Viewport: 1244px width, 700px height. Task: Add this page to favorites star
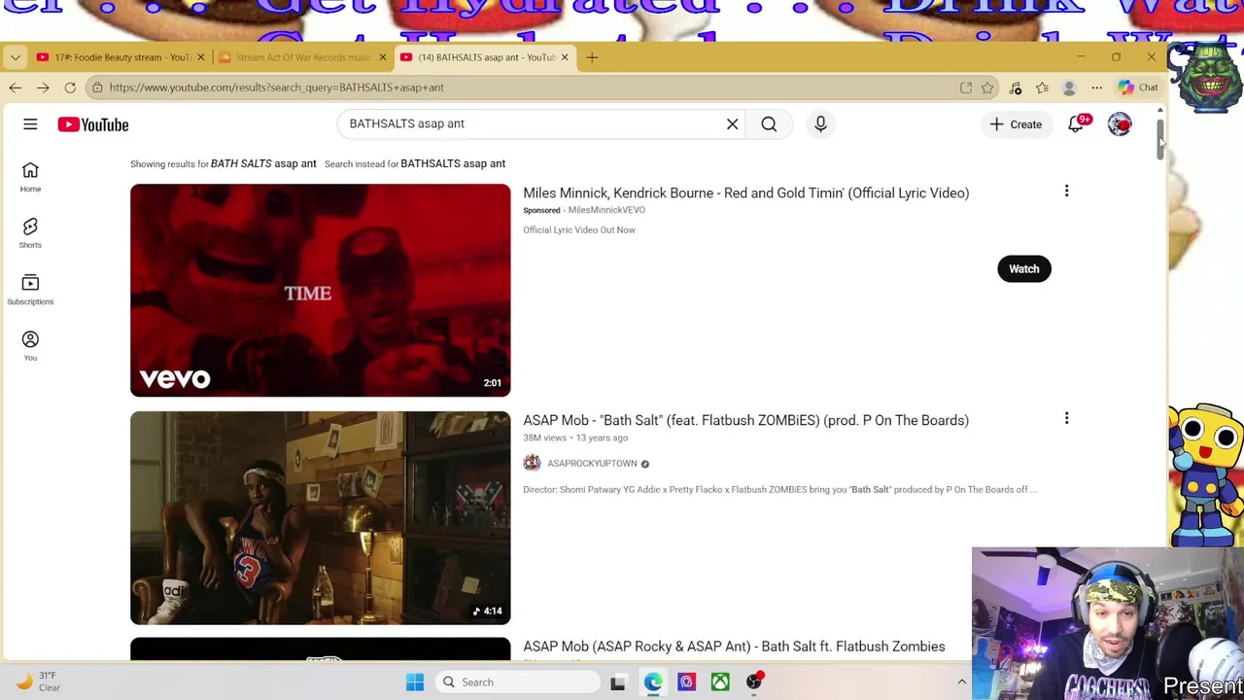(x=987, y=87)
